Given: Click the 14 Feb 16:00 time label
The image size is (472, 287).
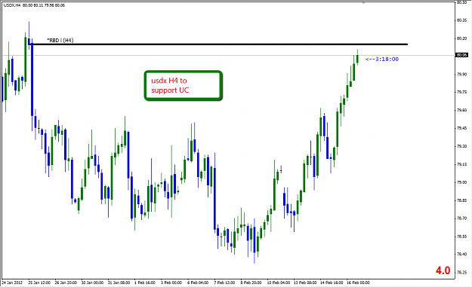Looking at the screenshot, I should [x=332, y=282].
